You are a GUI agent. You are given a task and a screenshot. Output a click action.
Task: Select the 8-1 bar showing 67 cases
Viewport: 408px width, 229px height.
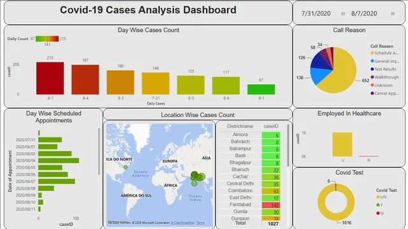pyautogui.click(x=261, y=89)
